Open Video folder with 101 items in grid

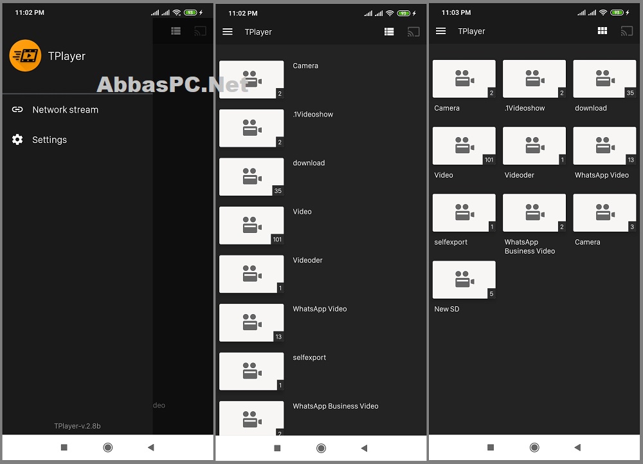pyautogui.click(x=464, y=153)
